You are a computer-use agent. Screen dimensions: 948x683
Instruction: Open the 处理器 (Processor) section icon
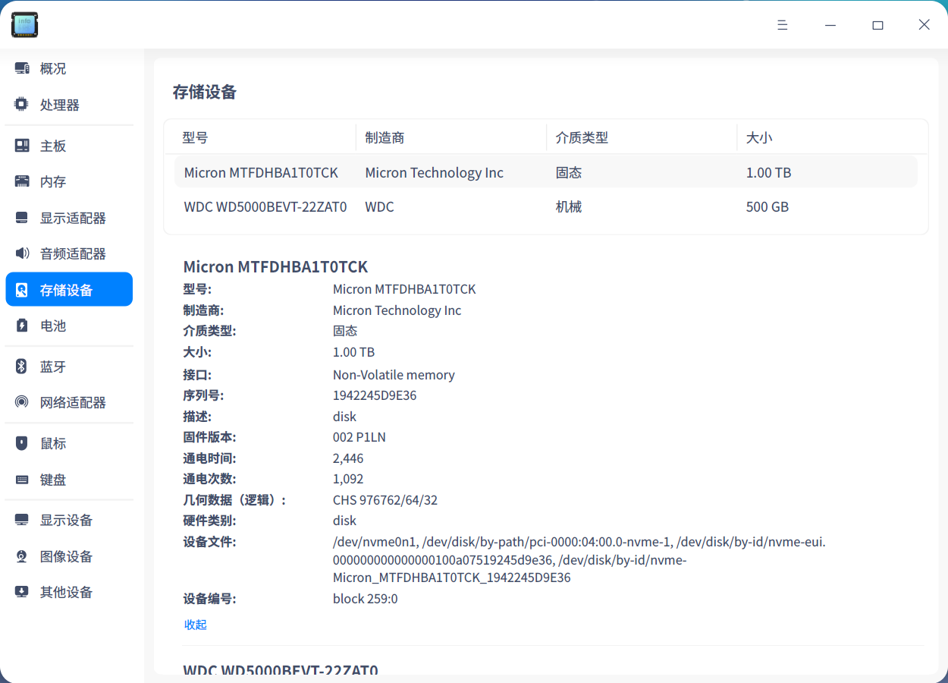coord(21,104)
